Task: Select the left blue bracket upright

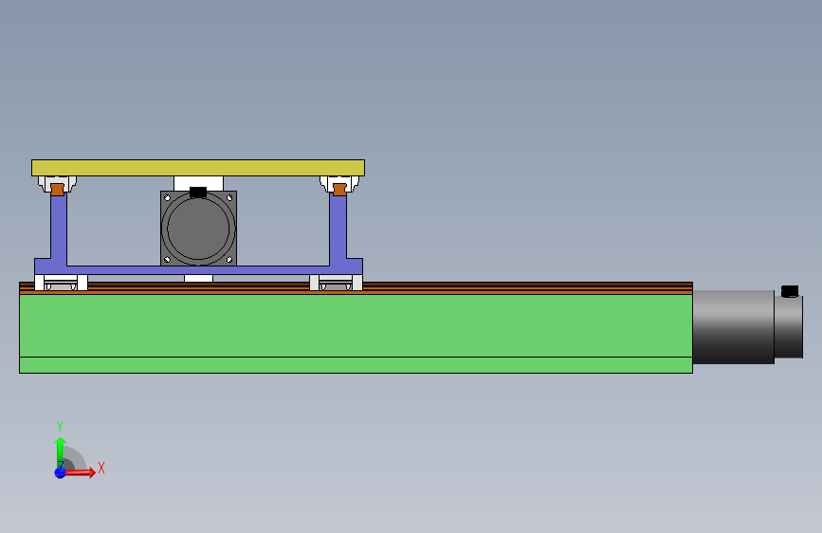Action: point(59,229)
